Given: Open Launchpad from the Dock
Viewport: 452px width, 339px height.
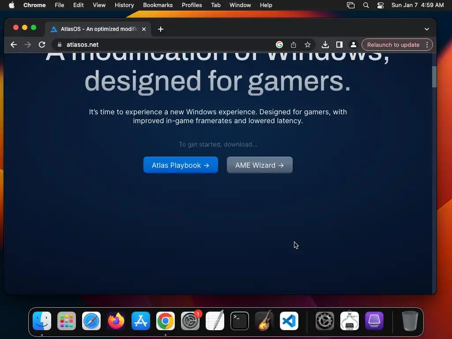Looking at the screenshot, I should click(x=67, y=321).
